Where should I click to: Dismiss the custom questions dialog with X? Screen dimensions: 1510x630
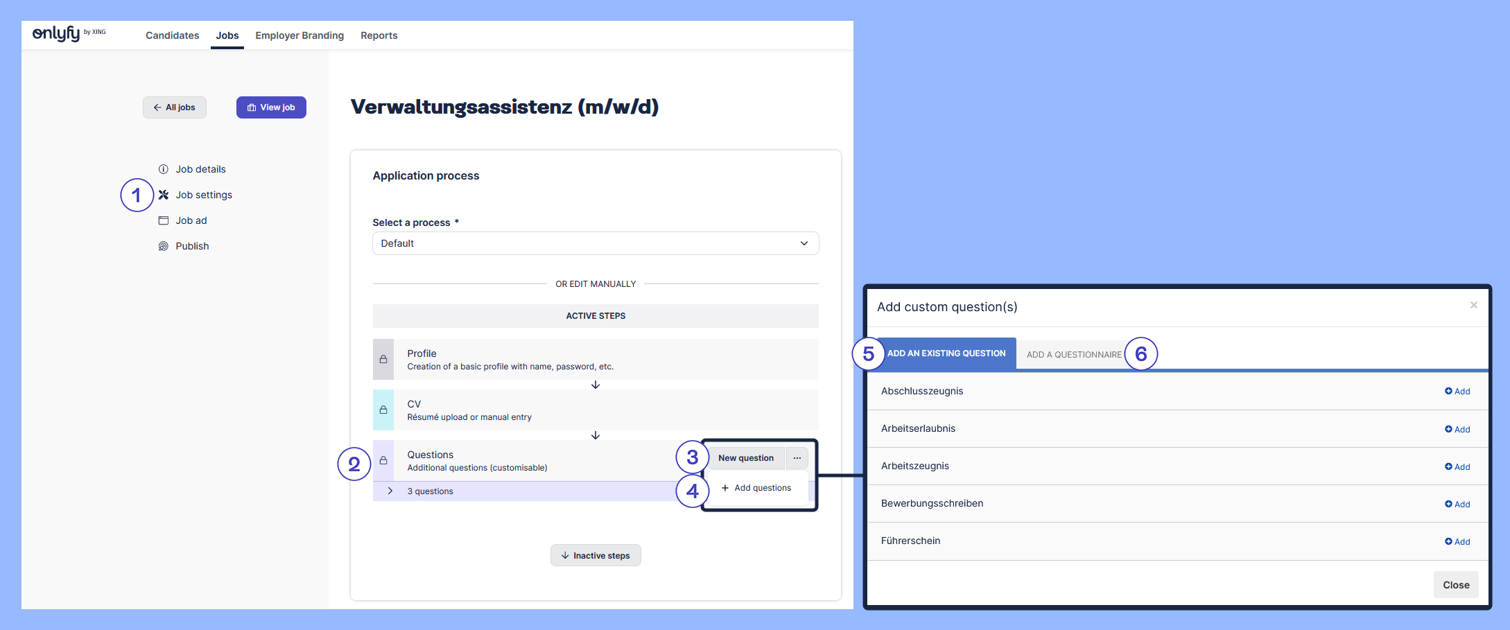[x=1473, y=305]
